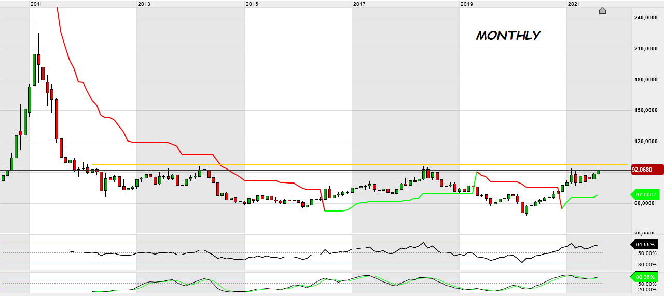
Task: Click the 2011 label on time axis
Action: tap(36, 4)
